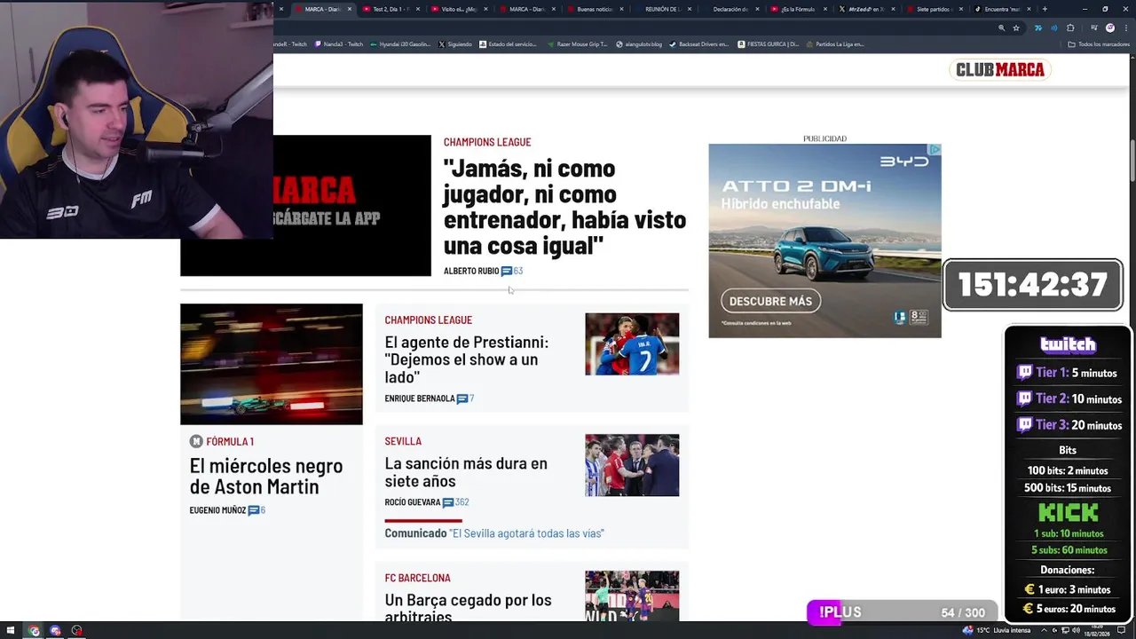
Task: Open the red circular taskbar app icon
Action: pyautogui.click(x=76, y=631)
